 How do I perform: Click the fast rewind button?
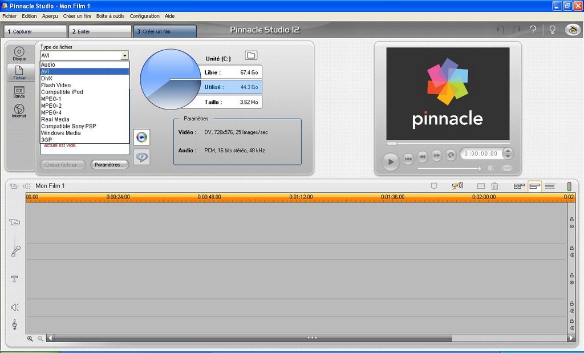[x=423, y=156]
